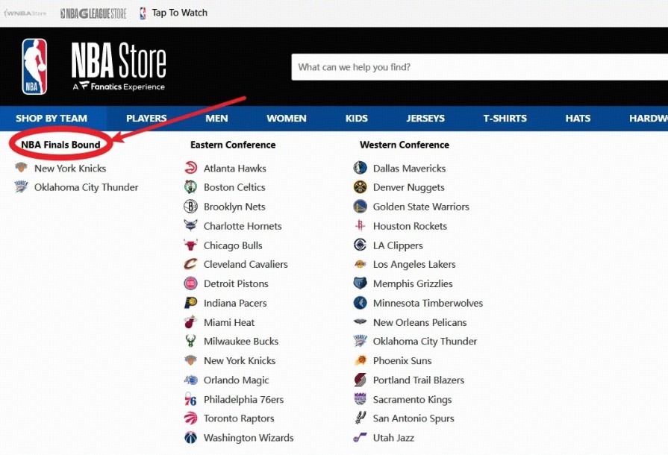Open Oklahoma City Thunder under Western Conference
This screenshot has height=455, width=668.
tap(425, 341)
